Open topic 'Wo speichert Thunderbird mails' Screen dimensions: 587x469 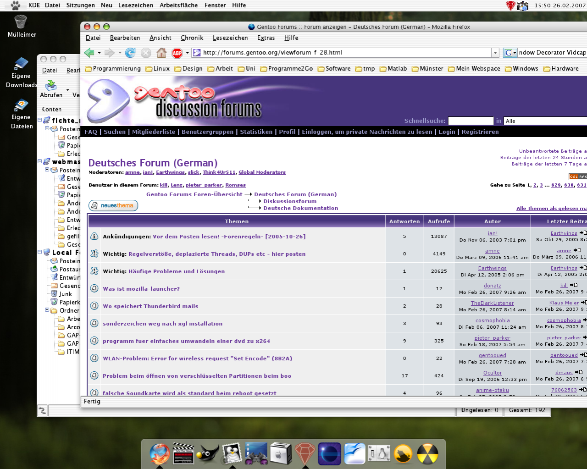(x=150, y=306)
